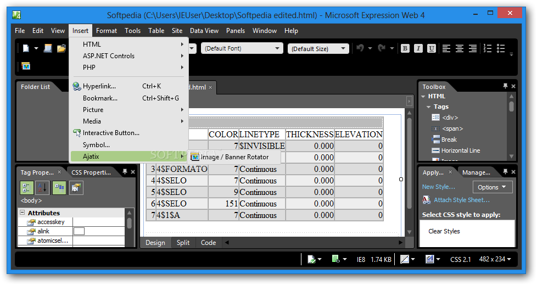537x285 pixels.
Task: Click the span tag icon in Toolbox
Action: point(435,129)
